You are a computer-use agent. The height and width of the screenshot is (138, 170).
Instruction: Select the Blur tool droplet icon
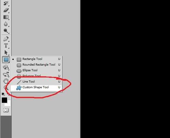pos(6,24)
